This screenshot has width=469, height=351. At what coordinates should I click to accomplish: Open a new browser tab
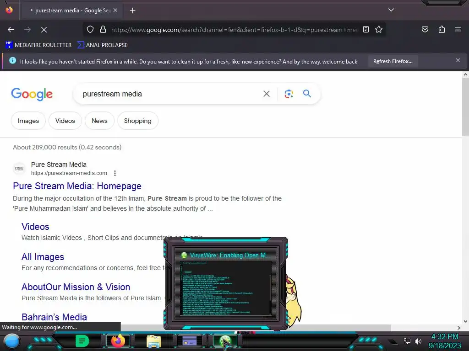(132, 11)
